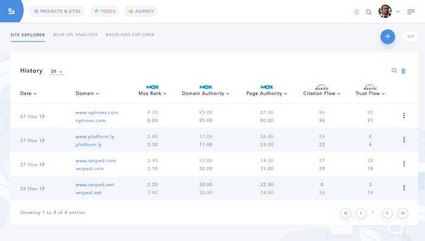The image size is (425, 241).
Task: Sort by Domain column
Action: (87, 93)
